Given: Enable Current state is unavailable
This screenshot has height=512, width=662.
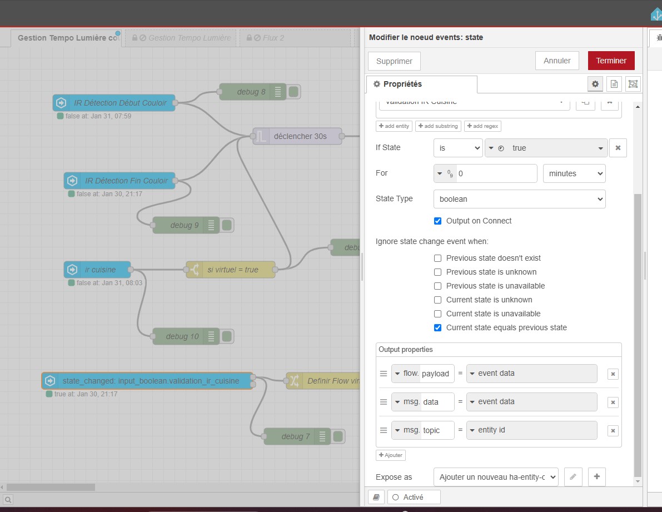Looking at the screenshot, I should tap(438, 314).
